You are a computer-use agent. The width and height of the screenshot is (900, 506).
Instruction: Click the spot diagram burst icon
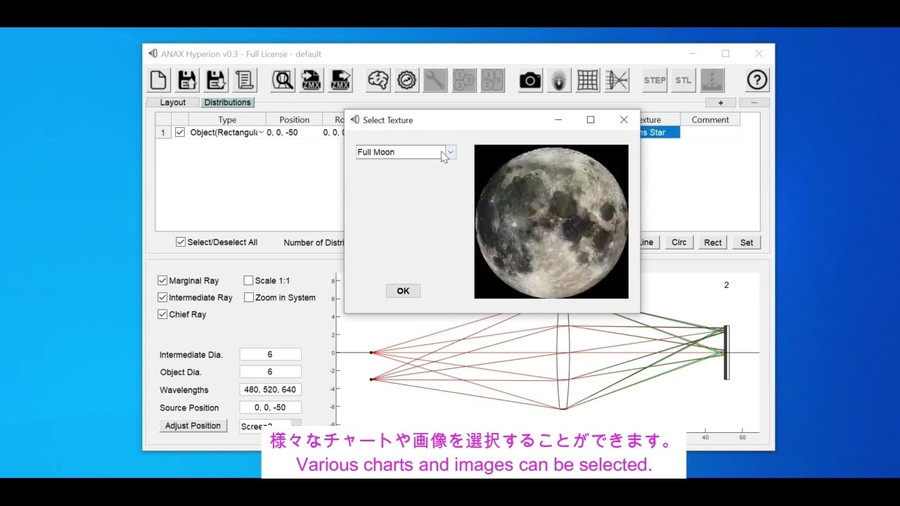[559, 80]
